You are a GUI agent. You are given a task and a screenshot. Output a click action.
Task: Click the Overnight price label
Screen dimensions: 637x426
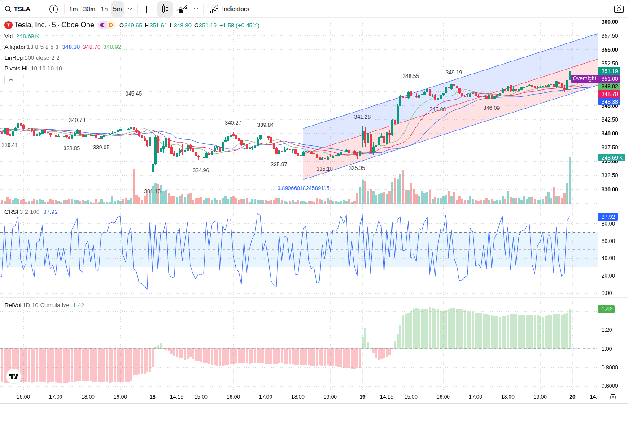pyautogui.click(x=584, y=78)
